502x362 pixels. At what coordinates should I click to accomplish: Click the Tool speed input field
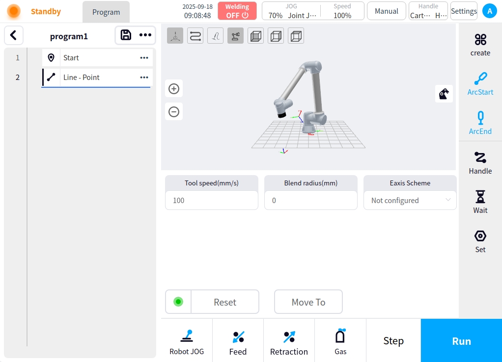211,200
